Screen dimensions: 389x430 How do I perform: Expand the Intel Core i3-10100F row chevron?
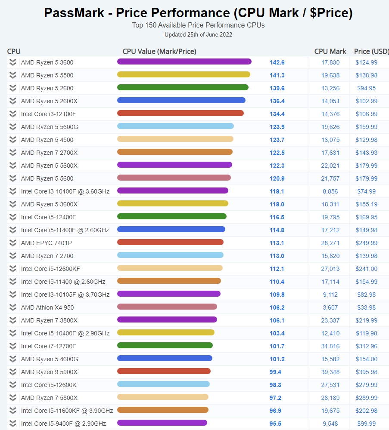(12, 191)
